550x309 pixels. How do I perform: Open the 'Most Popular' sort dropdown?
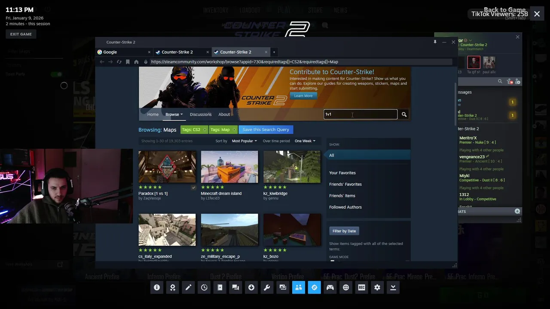pos(244,141)
